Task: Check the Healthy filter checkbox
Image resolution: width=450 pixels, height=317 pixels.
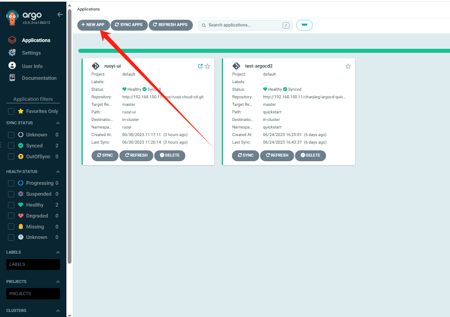Action: [x=11, y=205]
